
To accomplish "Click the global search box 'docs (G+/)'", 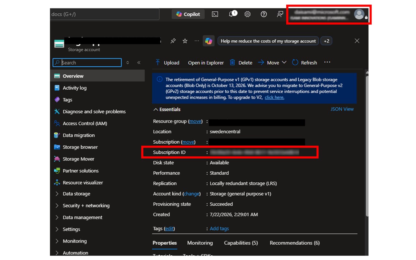I will 105,14.
